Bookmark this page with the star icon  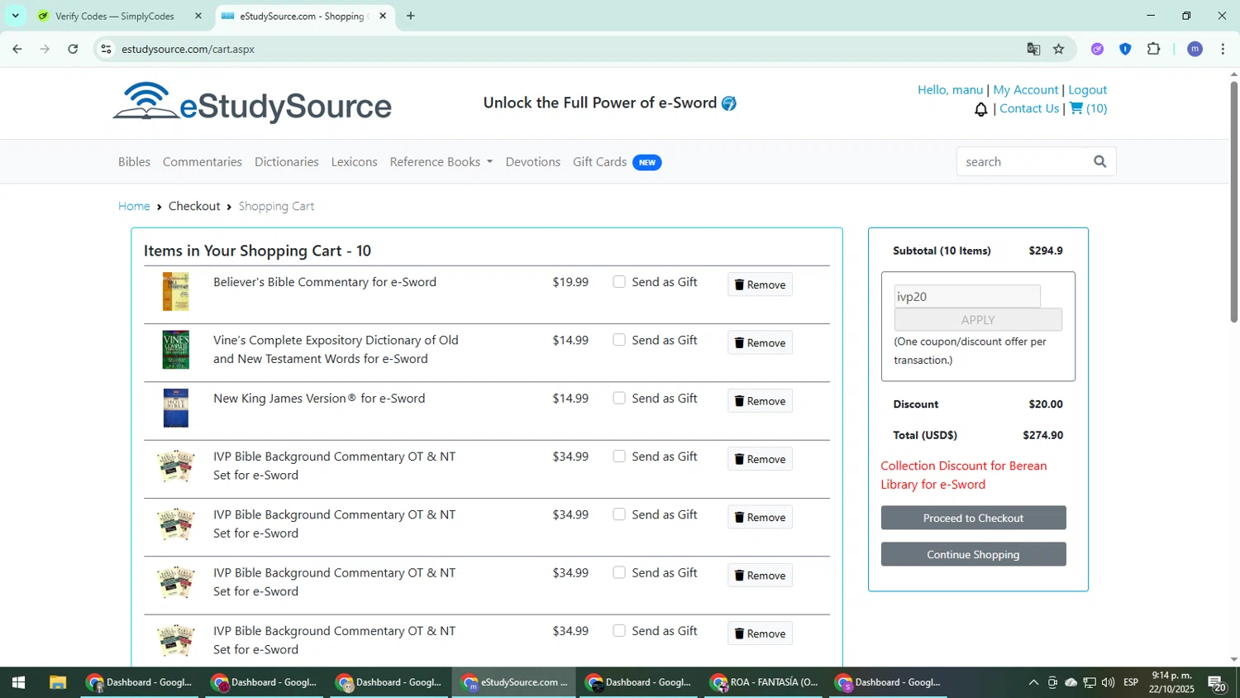[x=1058, y=49]
